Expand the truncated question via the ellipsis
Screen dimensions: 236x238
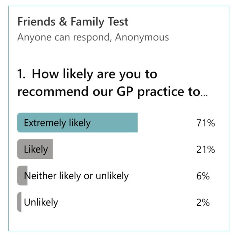pyautogui.click(x=204, y=95)
